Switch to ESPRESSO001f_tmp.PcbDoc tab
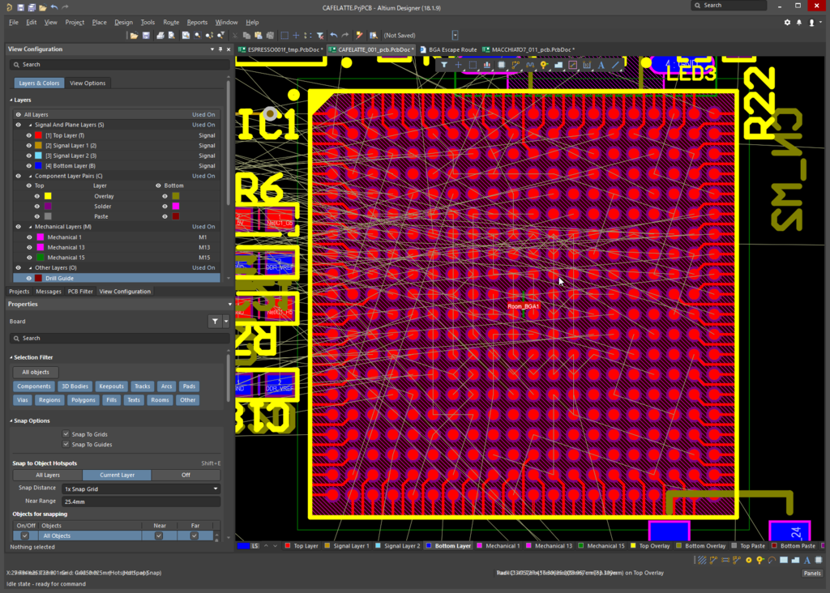Viewport: 830px width, 593px height. 280,49
